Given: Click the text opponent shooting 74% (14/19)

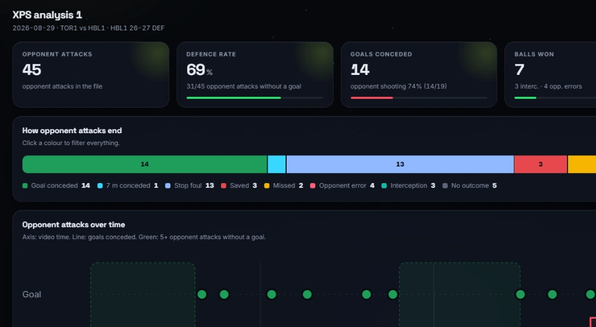Looking at the screenshot, I should [x=398, y=86].
